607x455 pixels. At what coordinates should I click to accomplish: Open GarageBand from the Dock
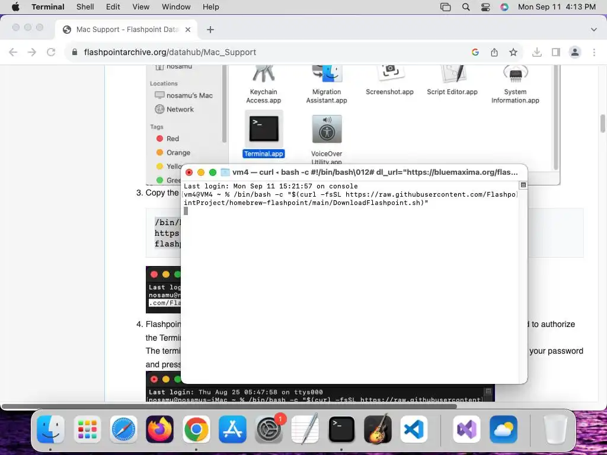[x=378, y=429]
